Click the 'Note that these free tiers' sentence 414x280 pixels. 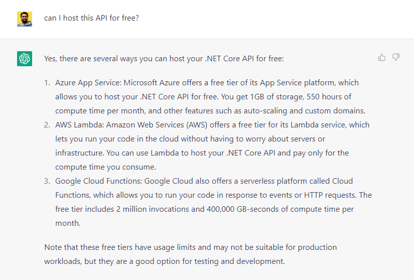click(190, 254)
